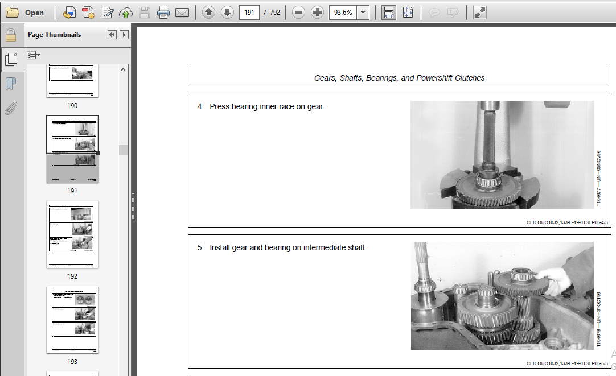The image size is (616, 376).
Task: Click the Create PDF icon
Action: [88, 13]
